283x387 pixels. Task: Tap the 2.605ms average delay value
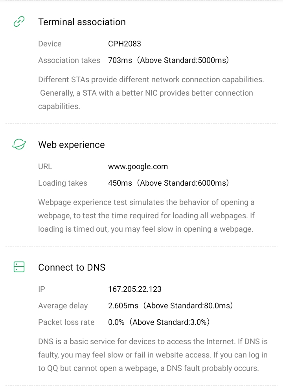(x=123, y=306)
